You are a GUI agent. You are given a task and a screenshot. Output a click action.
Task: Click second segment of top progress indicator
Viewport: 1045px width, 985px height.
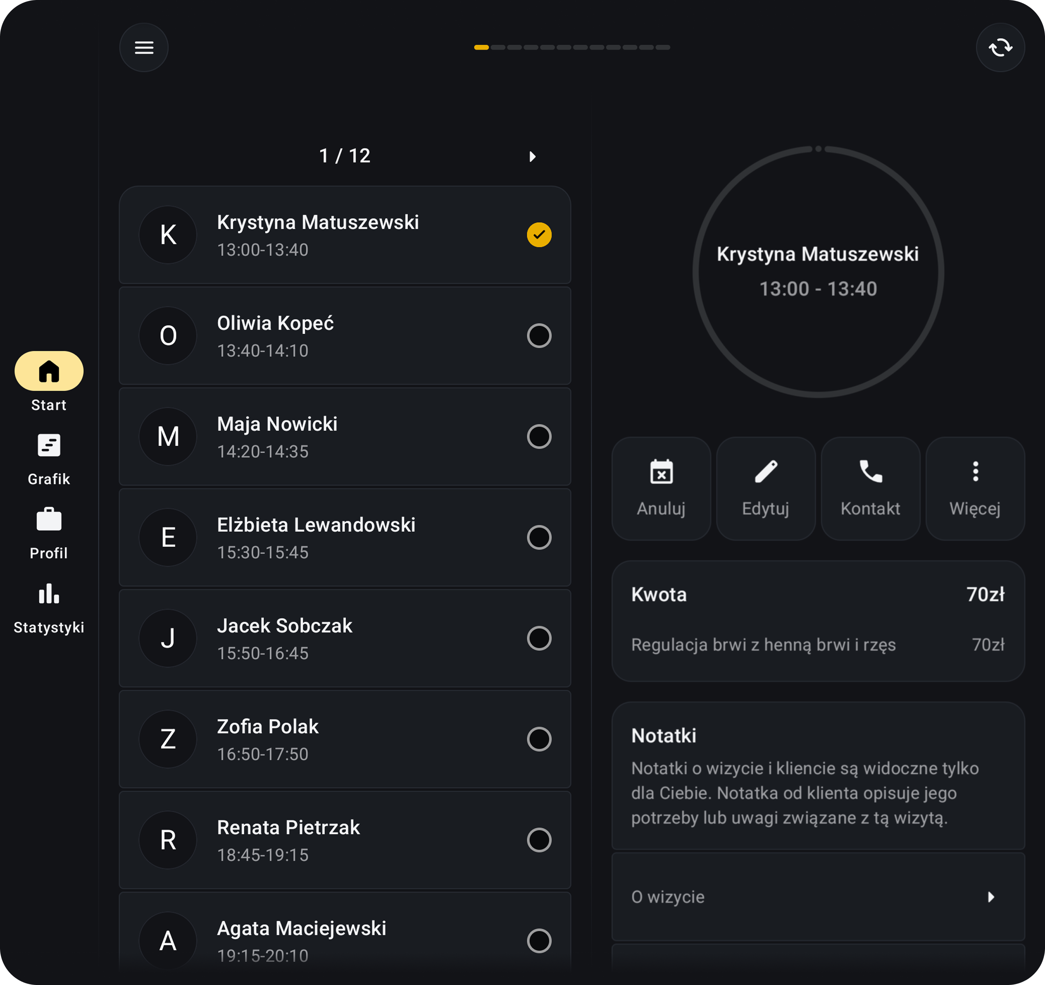click(x=498, y=47)
